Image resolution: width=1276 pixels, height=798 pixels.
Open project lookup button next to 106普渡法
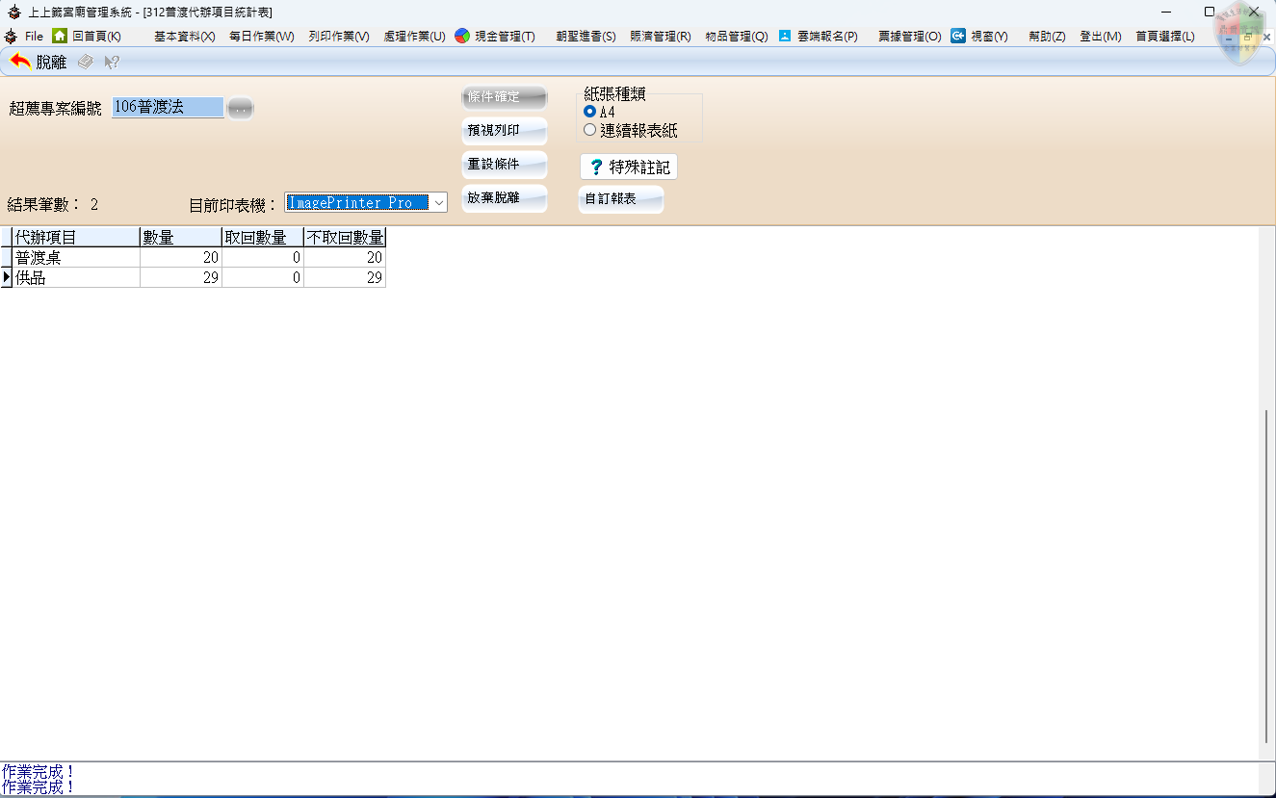[x=240, y=109]
